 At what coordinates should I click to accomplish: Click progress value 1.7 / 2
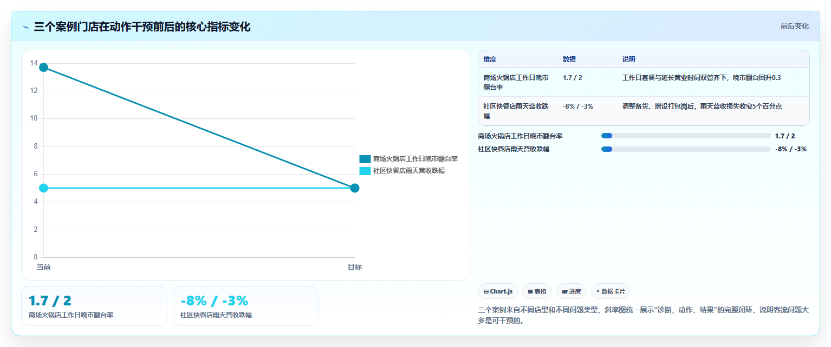click(x=785, y=136)
